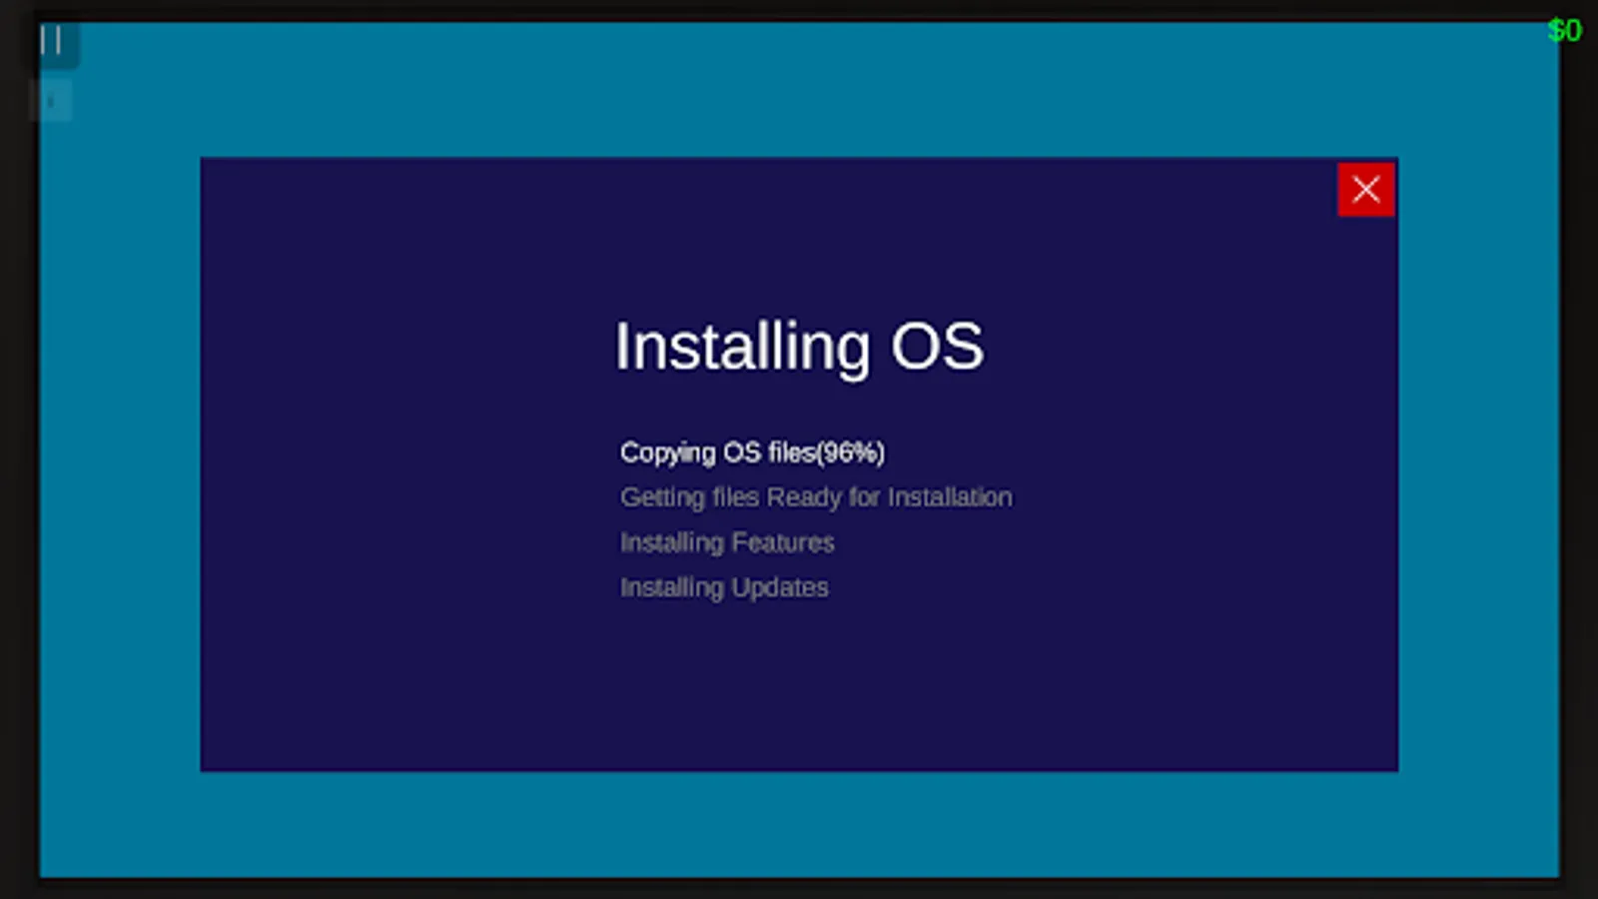The image size is (1598, 899).
Task: Select the "Copying OS files(96%)" step
Action: (752, 452)
